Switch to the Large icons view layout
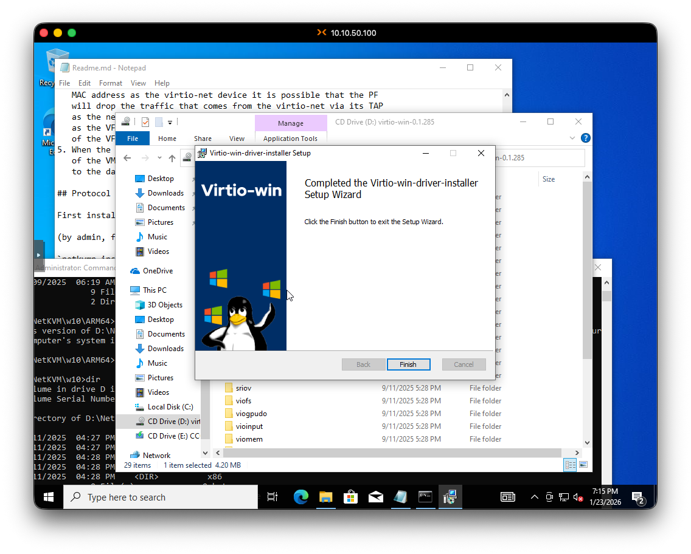 [x=583, y=465]
